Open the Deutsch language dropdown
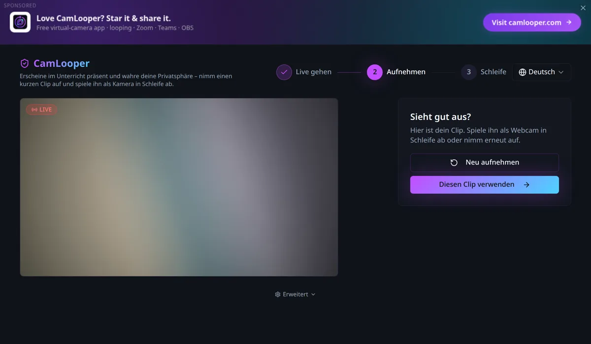The height and width of the screenshot is (344, 591). pyautogui.click(x=542, y=72)
